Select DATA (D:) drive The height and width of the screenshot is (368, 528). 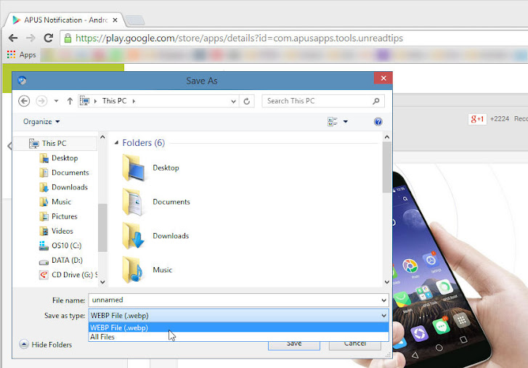pyautogui.click(x=67, y=261)
